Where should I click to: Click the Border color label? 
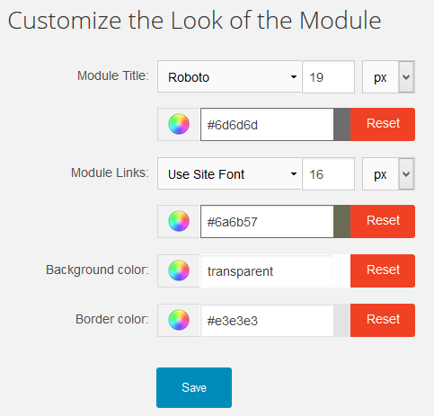point(112,319)
